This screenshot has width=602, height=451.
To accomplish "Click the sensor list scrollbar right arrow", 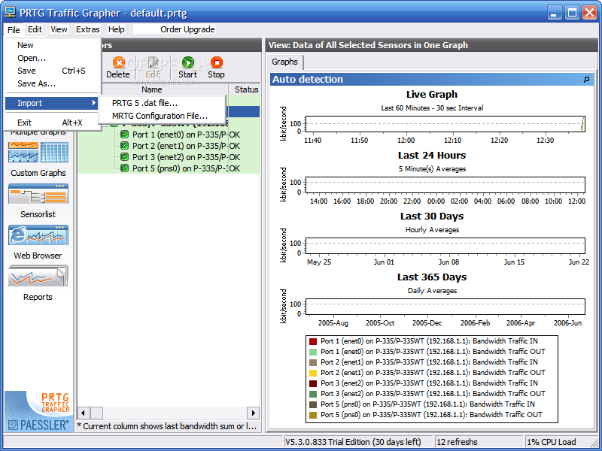I will click(253, 413).
